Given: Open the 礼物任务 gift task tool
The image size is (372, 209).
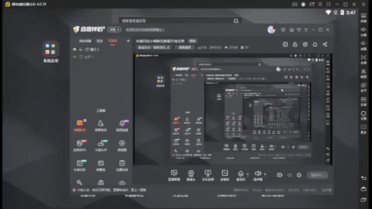Looking at the screenshot, I should [80, 165].
